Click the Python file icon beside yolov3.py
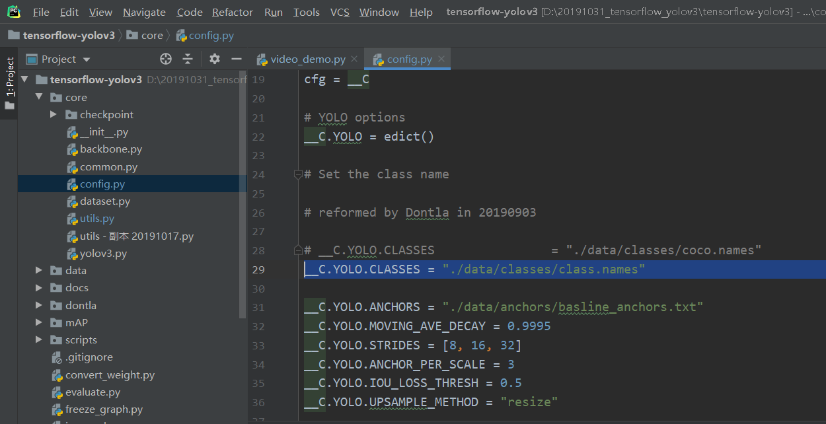Viewport: 826px width, 424px height. (x=73, y=253)
